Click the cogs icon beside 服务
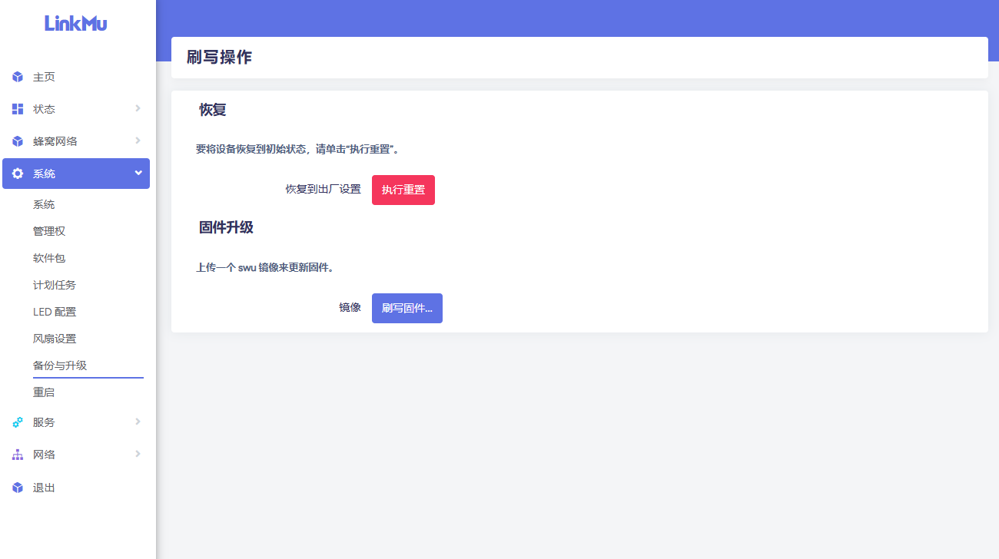This screenshot has width=999, height=559. 18,422
